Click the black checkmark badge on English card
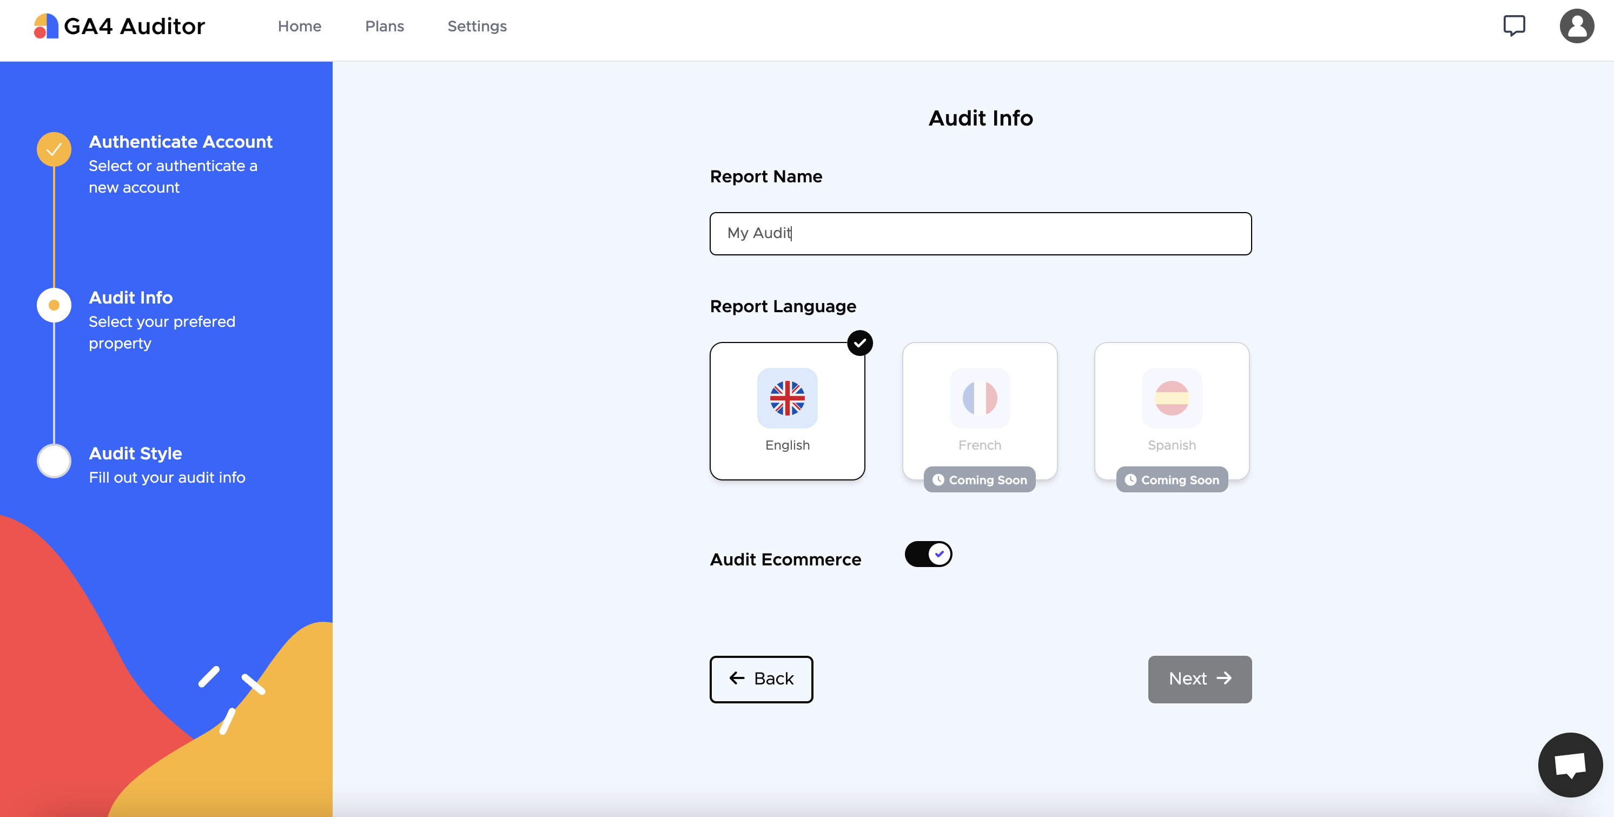1614x817 pixels. click(859, 342)
